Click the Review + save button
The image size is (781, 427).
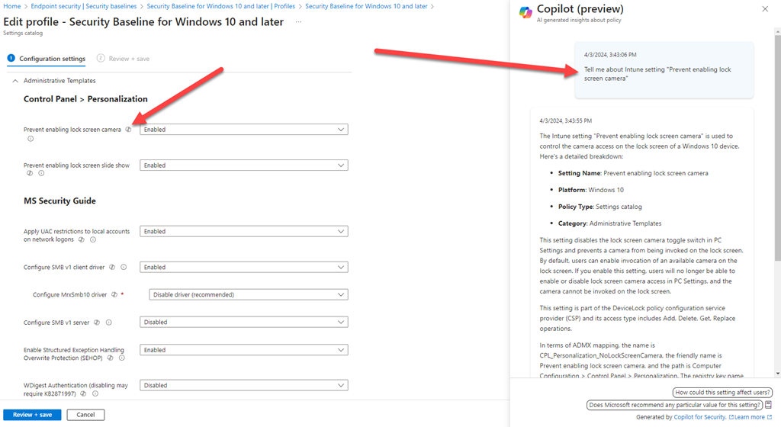pos(33,415)
